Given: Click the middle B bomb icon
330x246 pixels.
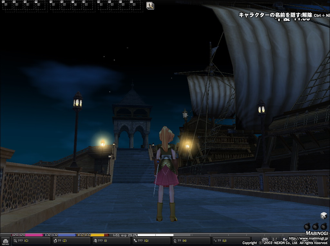Looking at the screenshot, I should click(x=315, y=227).
